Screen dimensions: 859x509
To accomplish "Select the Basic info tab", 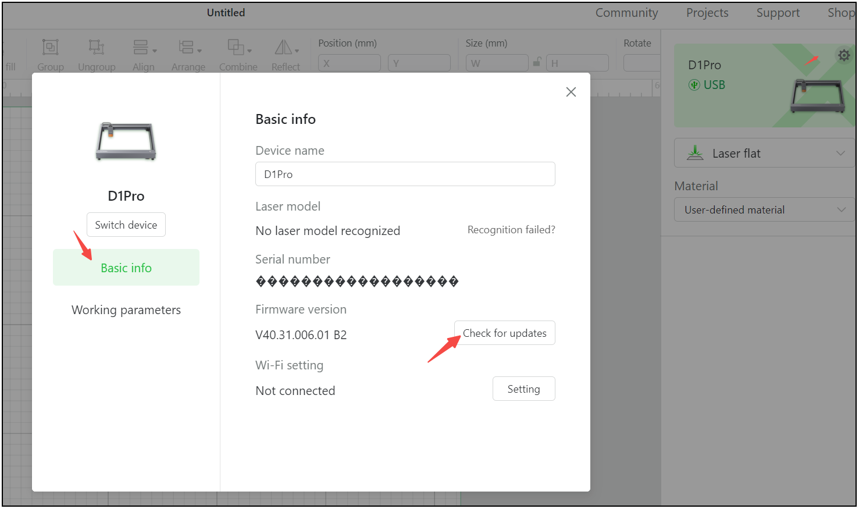I will [x=126, y=268].
